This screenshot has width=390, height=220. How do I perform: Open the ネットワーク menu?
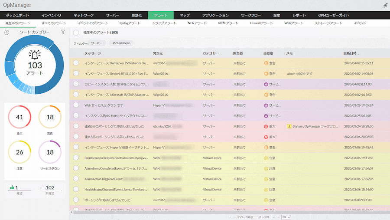(x=83, y=15)
